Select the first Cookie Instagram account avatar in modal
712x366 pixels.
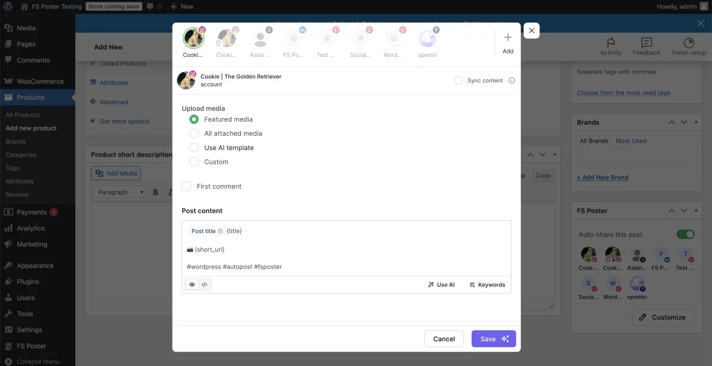[193, 39]
